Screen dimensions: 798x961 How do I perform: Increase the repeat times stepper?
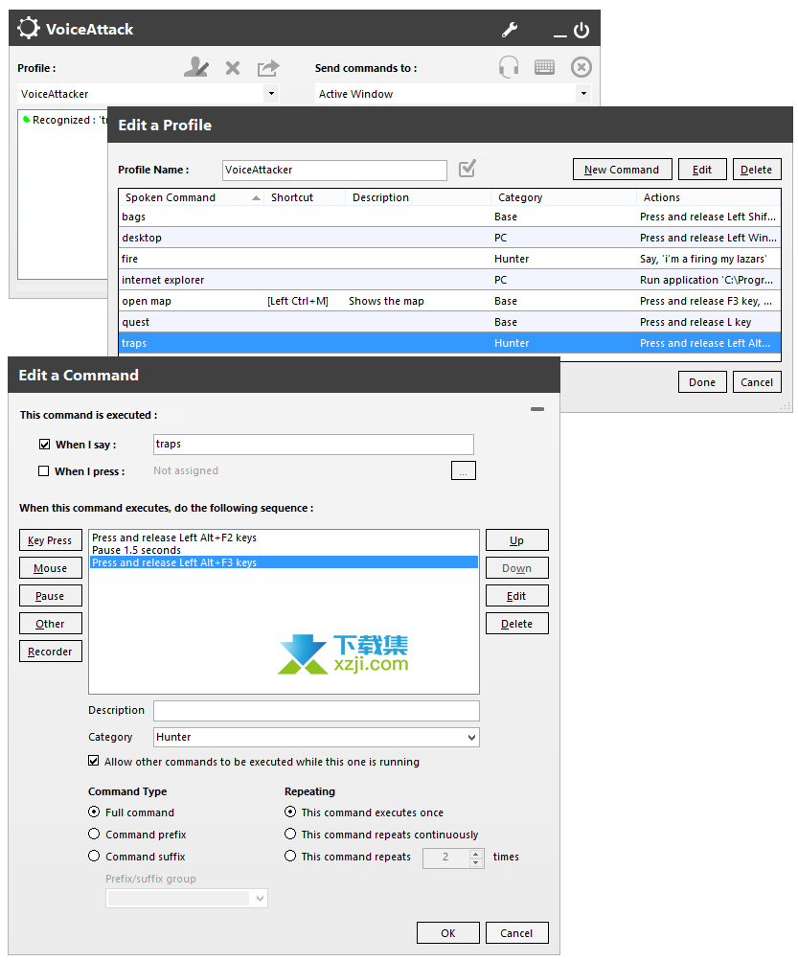[475, 853]
